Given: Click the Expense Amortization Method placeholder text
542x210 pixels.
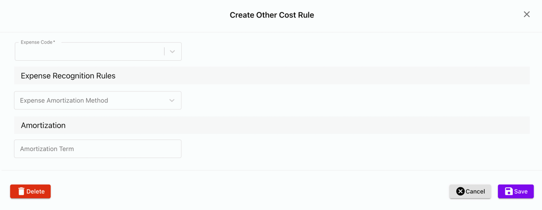Looking at the screenshot, I should [x=64, y=101].
